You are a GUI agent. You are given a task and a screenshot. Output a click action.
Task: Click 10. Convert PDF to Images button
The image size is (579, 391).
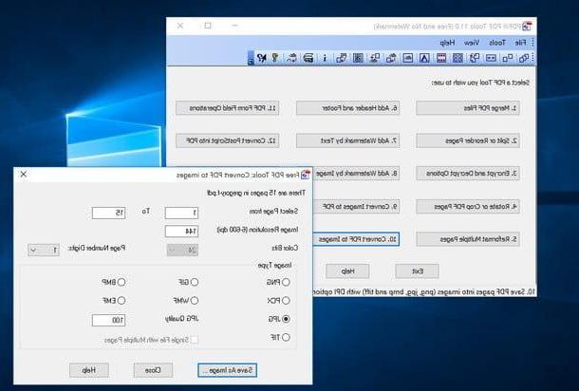[x=356, y=239]
